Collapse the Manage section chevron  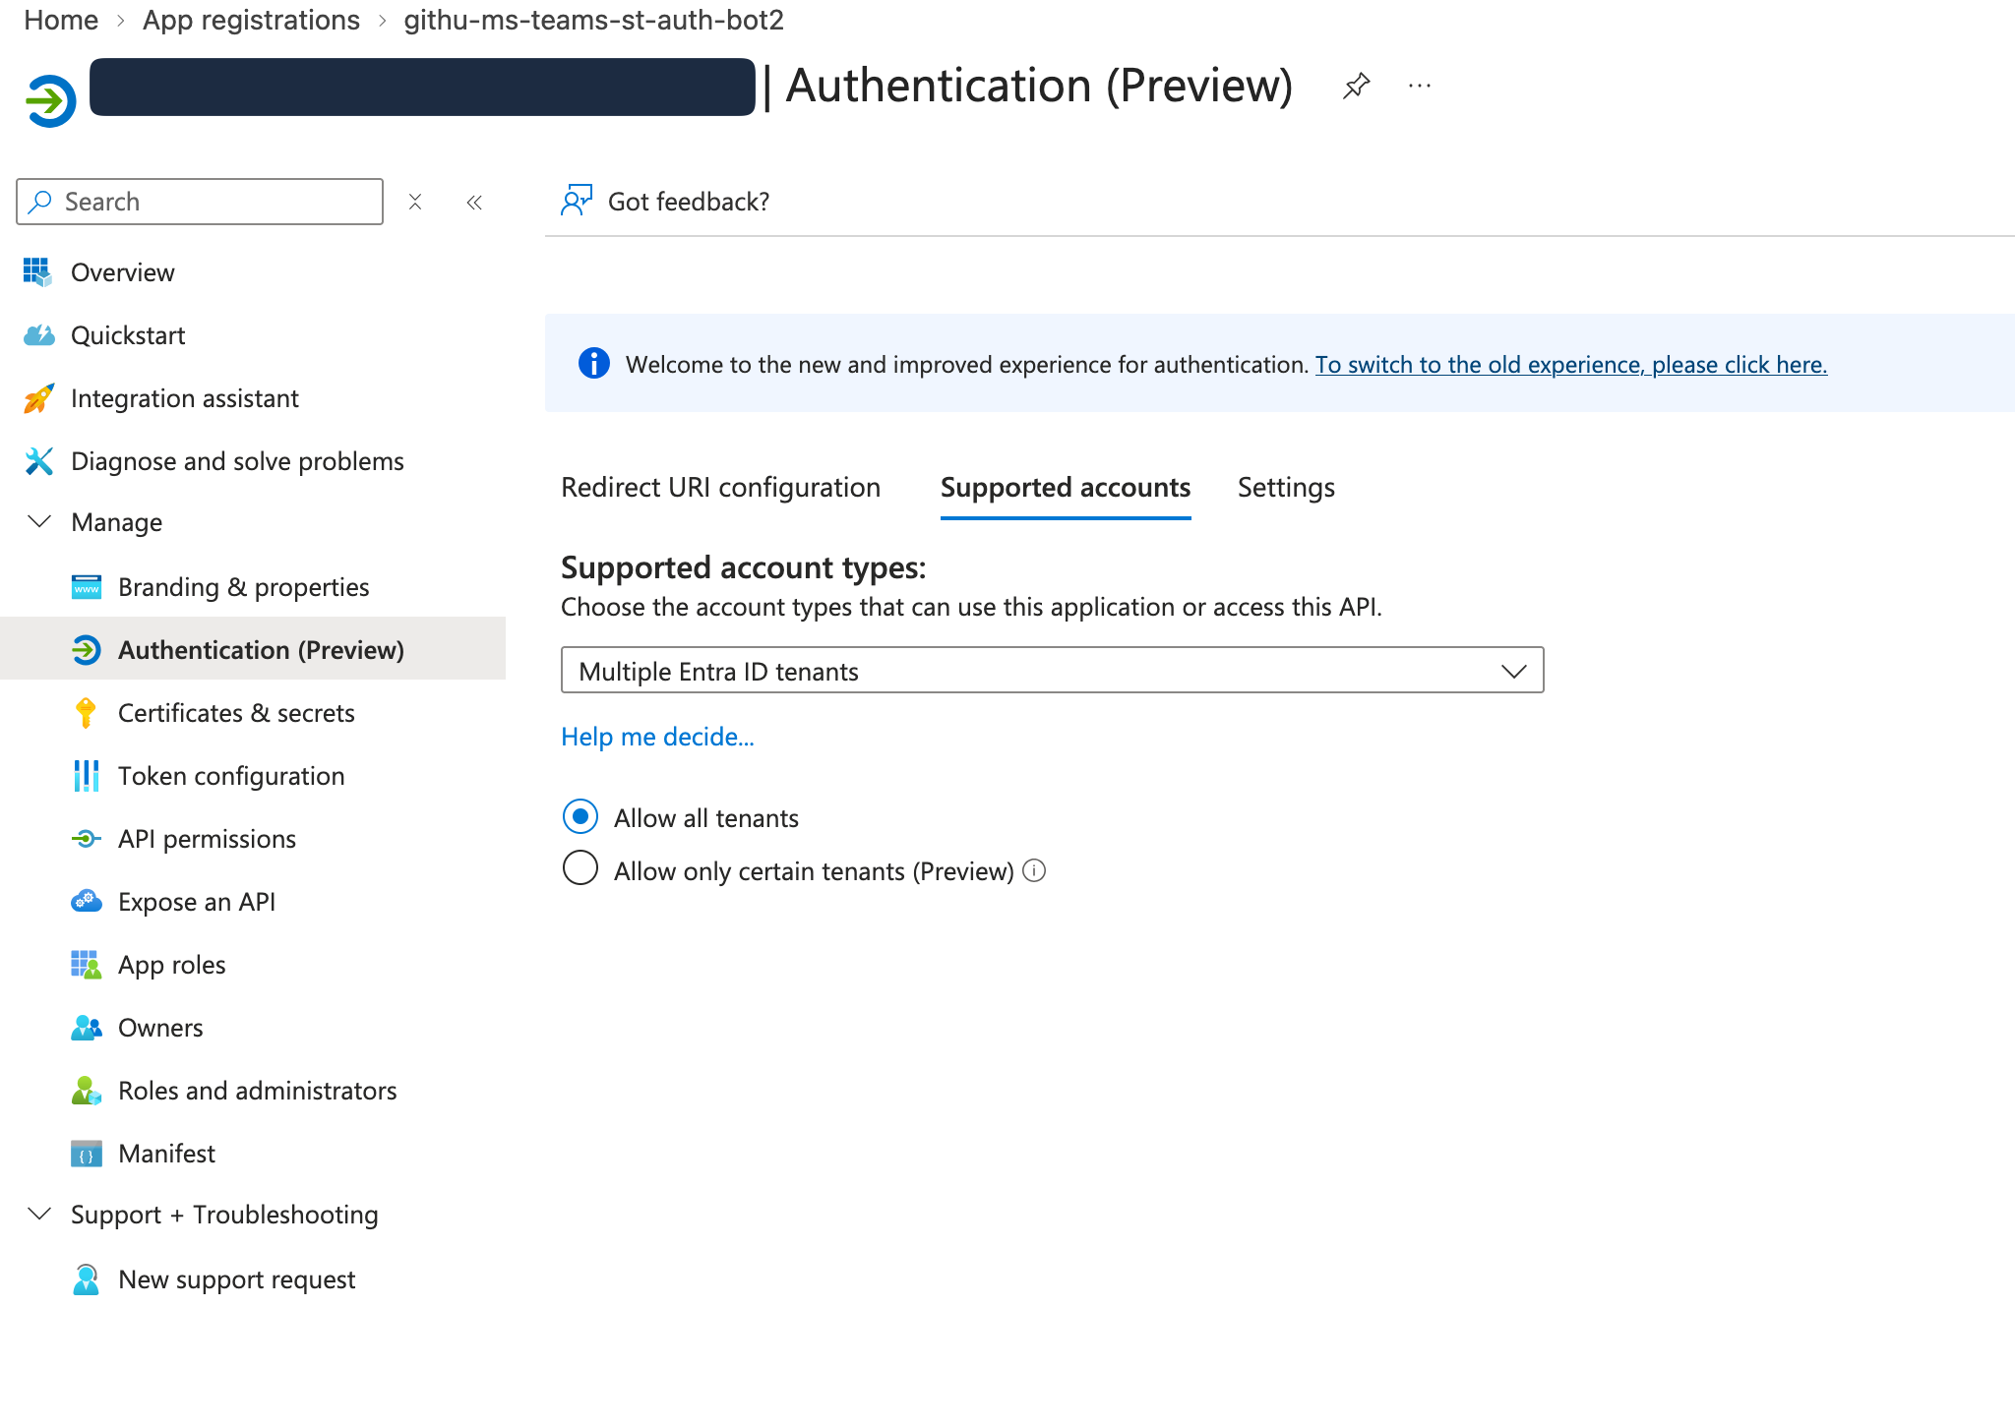click(x=39, y=521)
